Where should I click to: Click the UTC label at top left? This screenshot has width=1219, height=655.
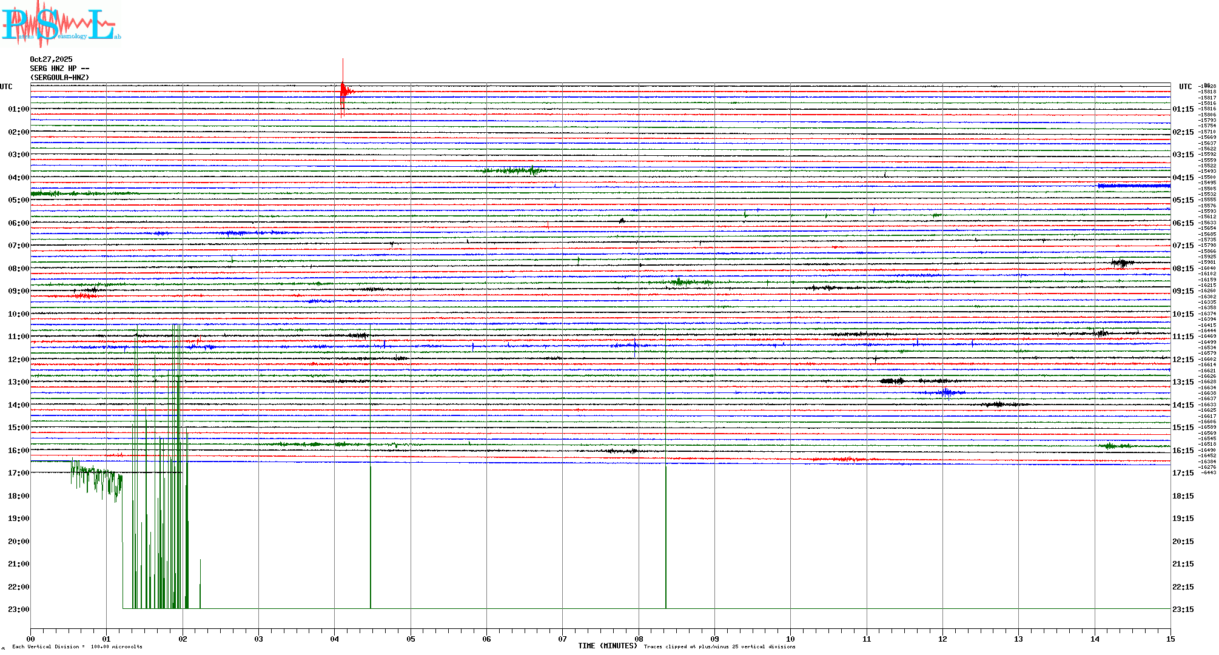(x=6, y=87)
